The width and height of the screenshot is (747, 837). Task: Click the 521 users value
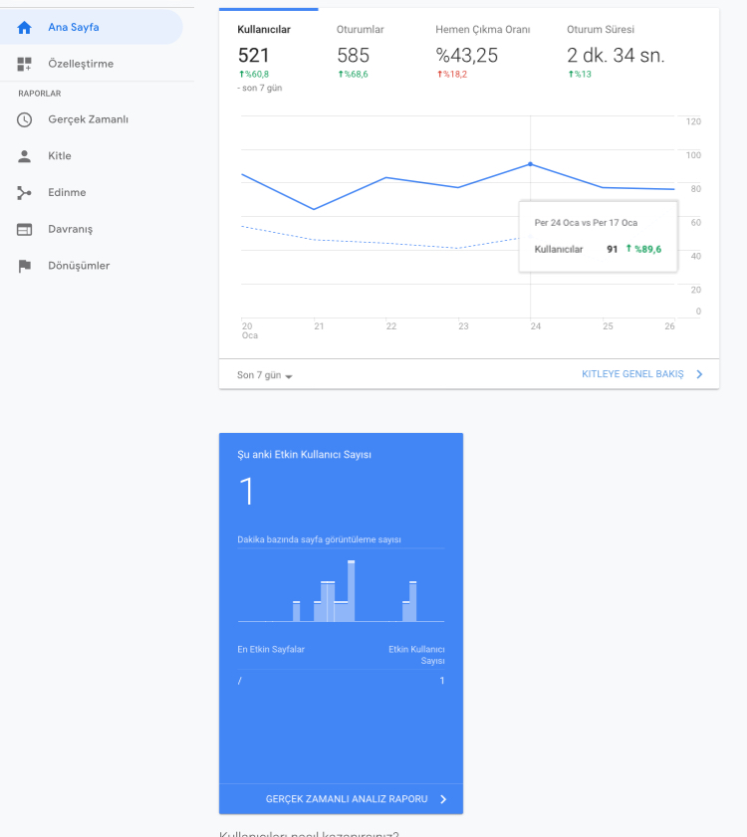[253, 56]
